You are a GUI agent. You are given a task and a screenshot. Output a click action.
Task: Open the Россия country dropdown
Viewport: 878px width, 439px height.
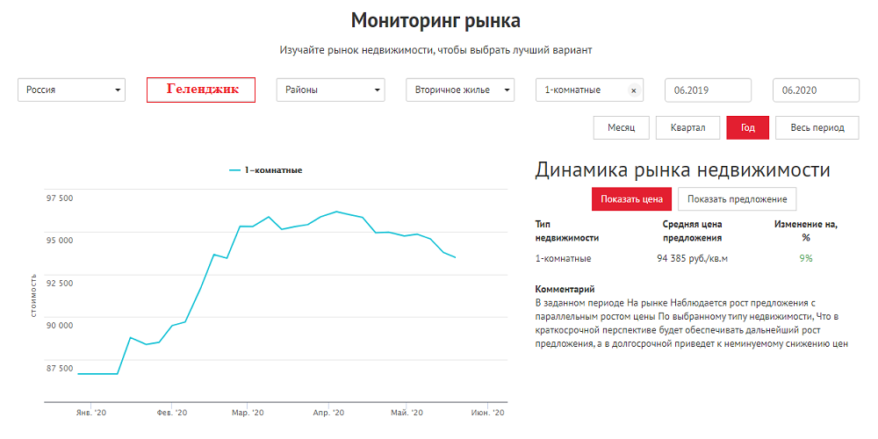(72, 90)
